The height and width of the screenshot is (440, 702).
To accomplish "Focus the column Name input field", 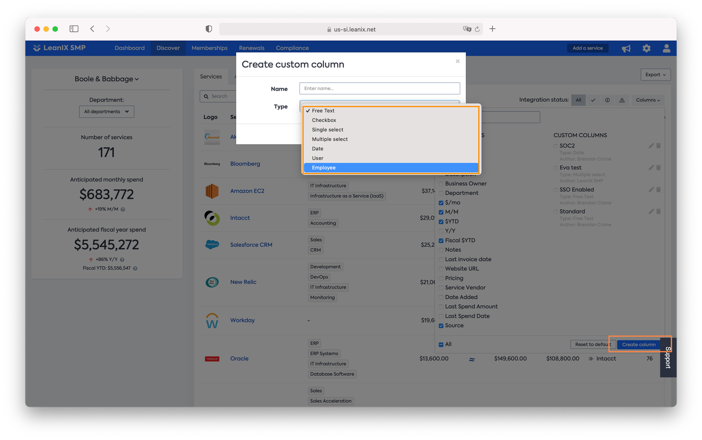I will pyautogui.click(x=380, y=89).
